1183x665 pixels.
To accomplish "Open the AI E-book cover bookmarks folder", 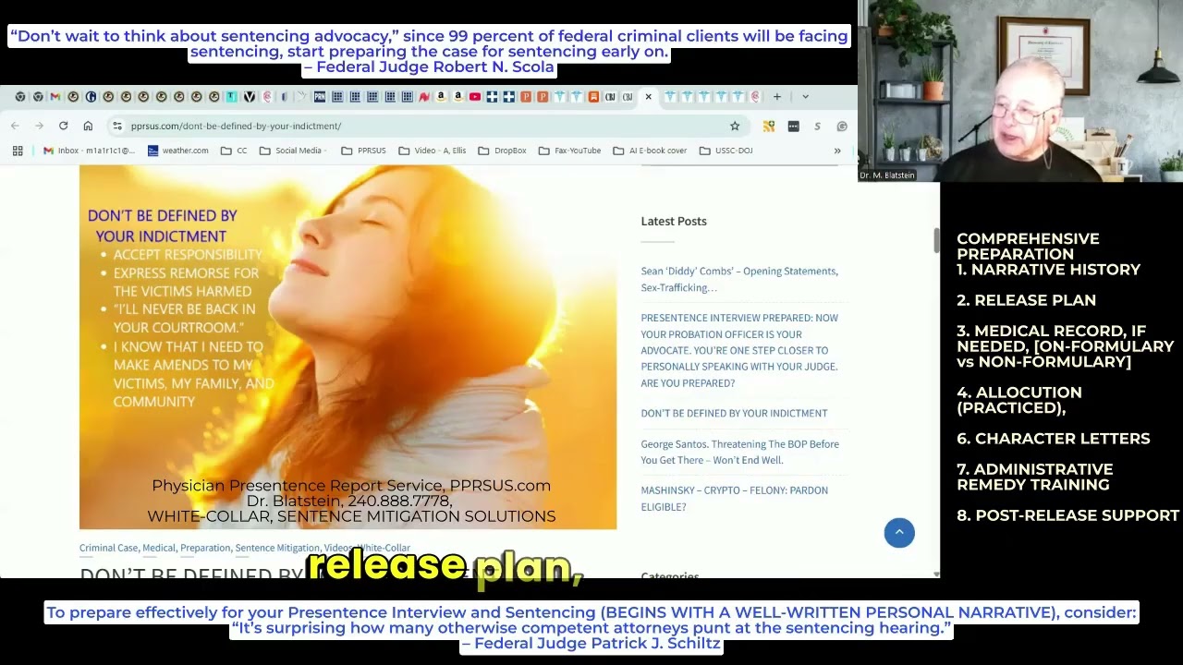I will (650, 151).
